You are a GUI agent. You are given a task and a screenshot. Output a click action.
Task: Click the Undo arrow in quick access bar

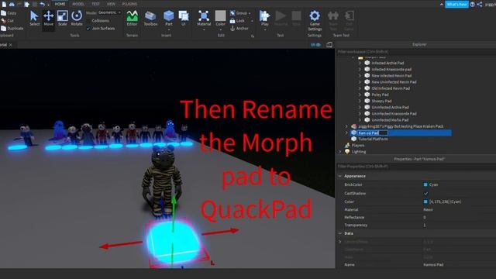42,4
